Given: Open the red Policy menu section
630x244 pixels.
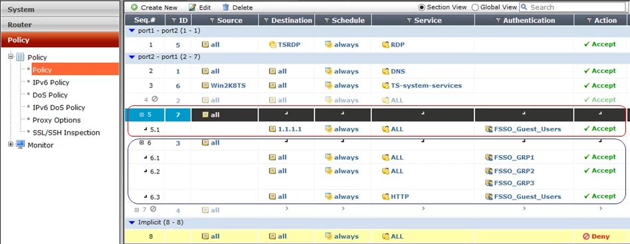Looking at the screenshot, I should [x=60, y=40].
